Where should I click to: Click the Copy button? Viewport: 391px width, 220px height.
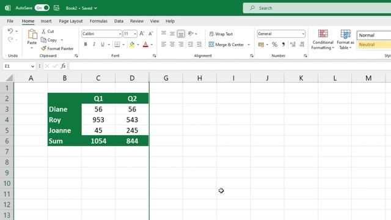point(49,40)
